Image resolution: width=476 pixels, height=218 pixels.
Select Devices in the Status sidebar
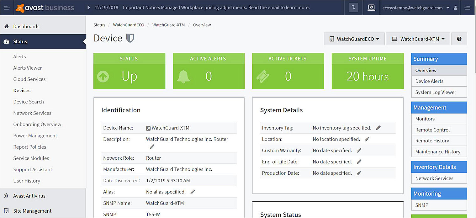[22, 90]
